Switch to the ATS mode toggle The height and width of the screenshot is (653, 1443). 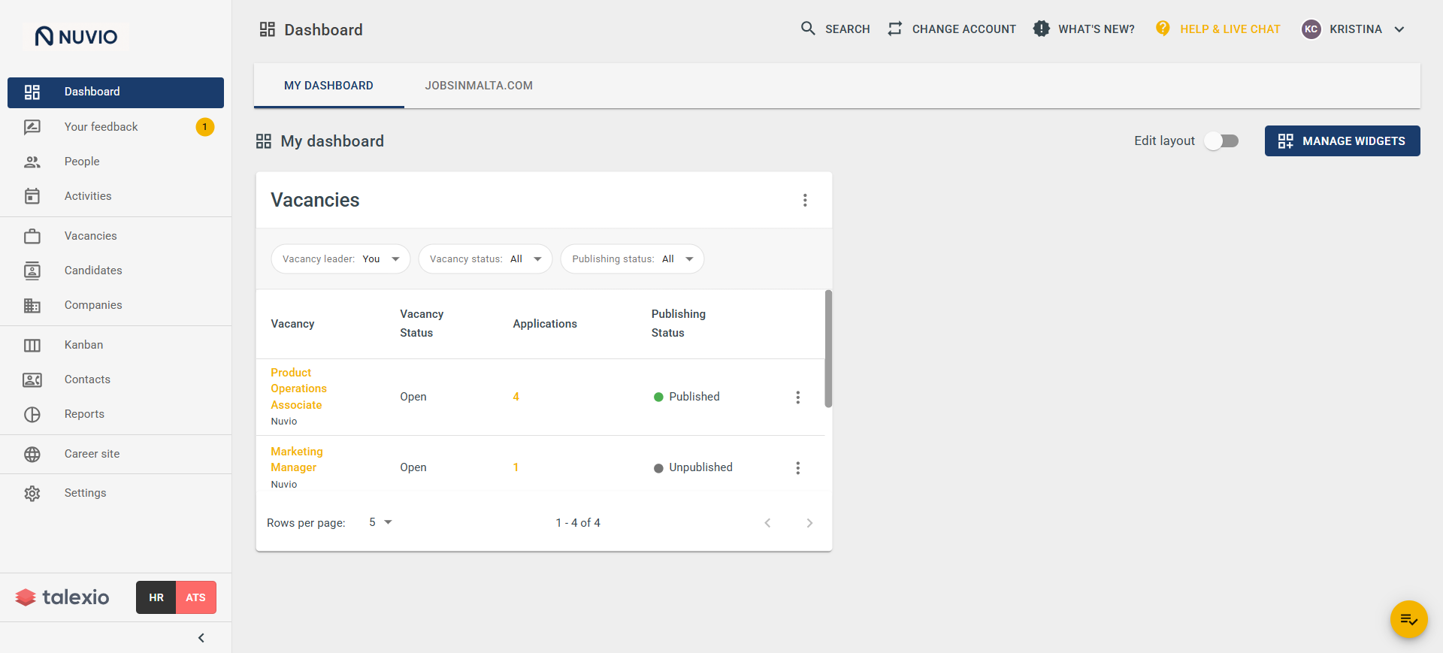(x=196, y=597)
